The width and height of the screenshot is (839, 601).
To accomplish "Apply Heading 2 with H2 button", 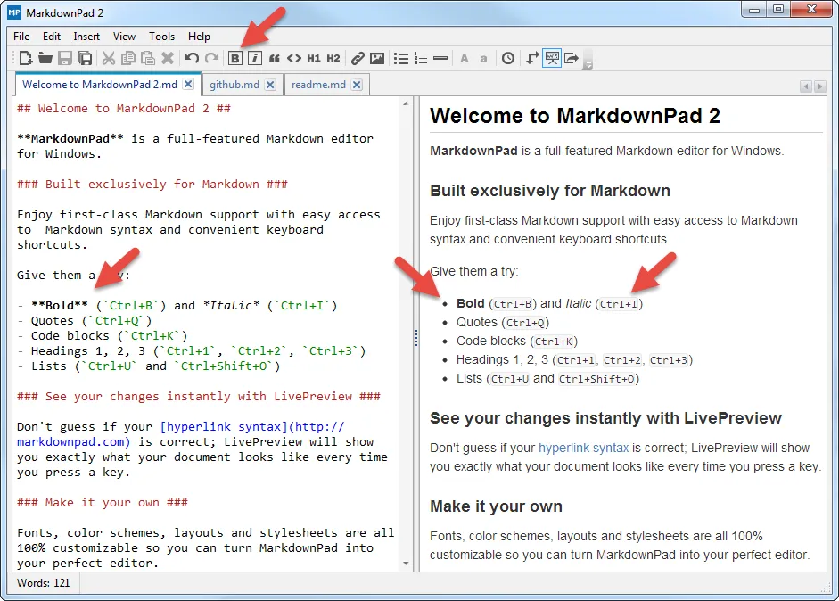I will point(333,58).
